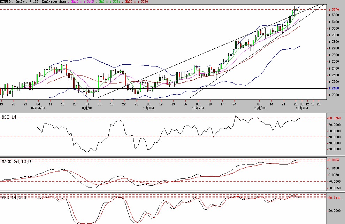Select the red MA20 = 1.3029 label
345x224 pixels.
pos(136,2)
